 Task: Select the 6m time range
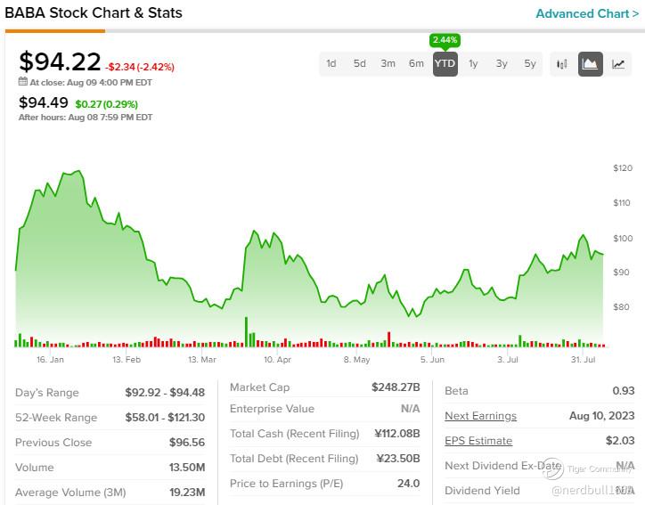tap(416, 64)
